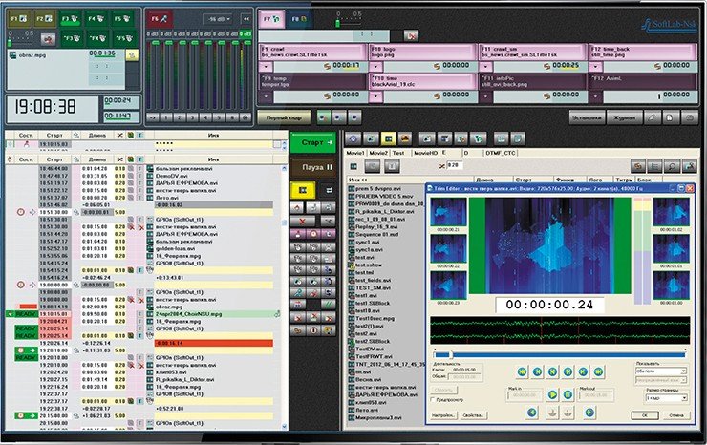The image size is (707, 445).
Task: Click the Первый кадр button
Action: pos(284,117)
